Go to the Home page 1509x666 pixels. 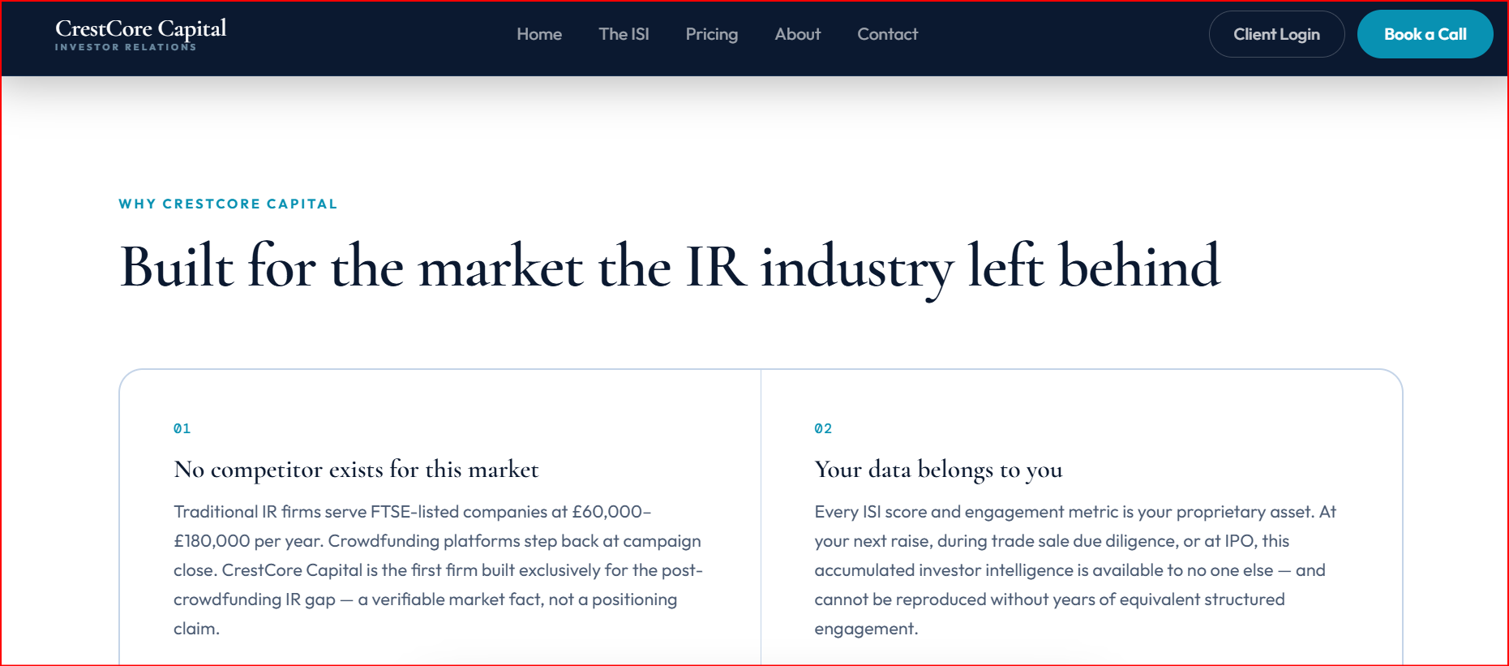539,34
